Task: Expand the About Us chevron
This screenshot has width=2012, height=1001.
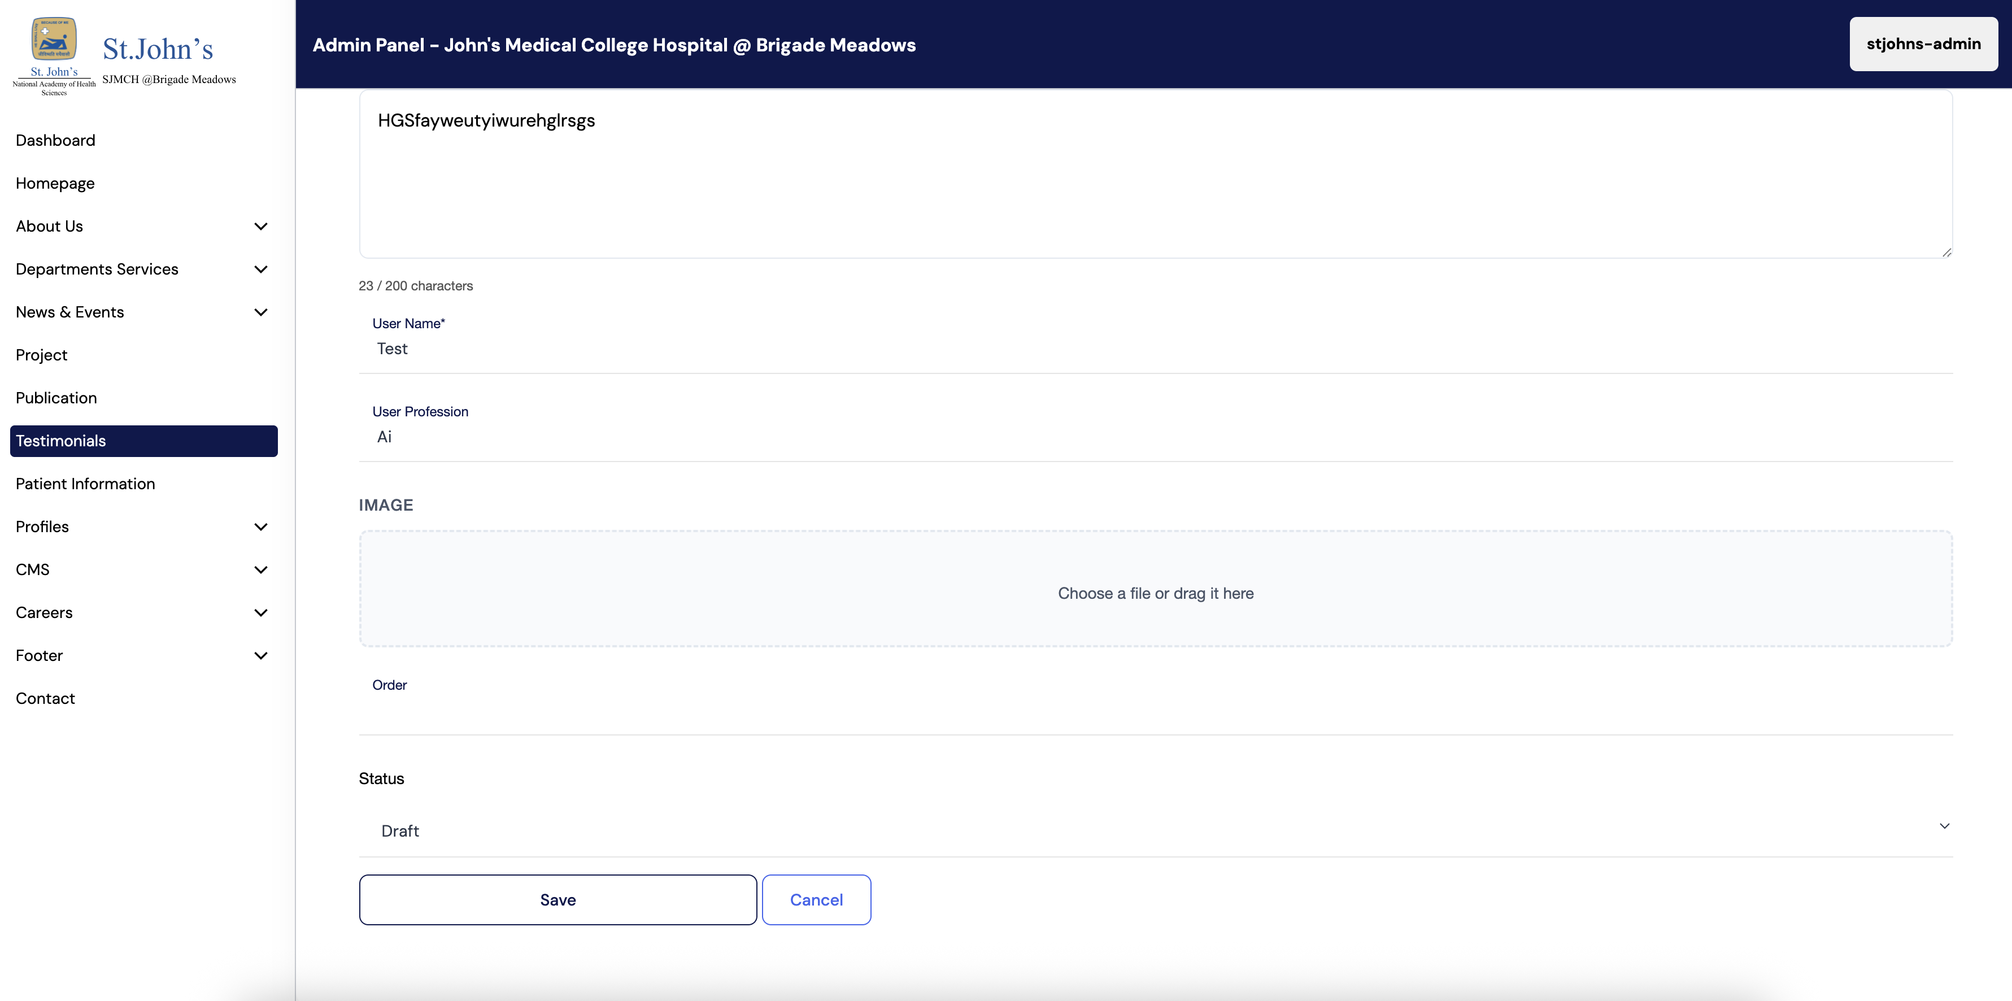Action: 261,227
